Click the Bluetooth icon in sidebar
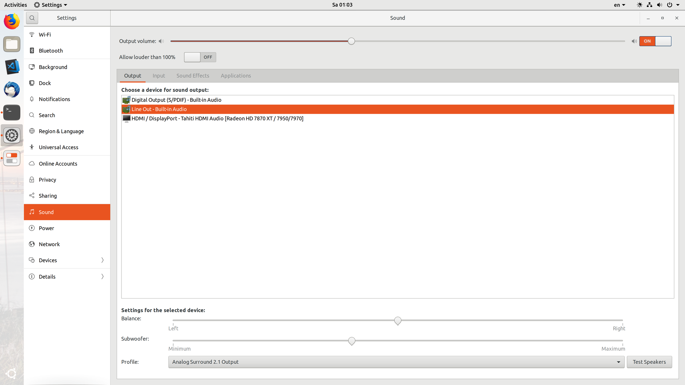685x385 pixels. pyautogui.click(x=32, y=51)
